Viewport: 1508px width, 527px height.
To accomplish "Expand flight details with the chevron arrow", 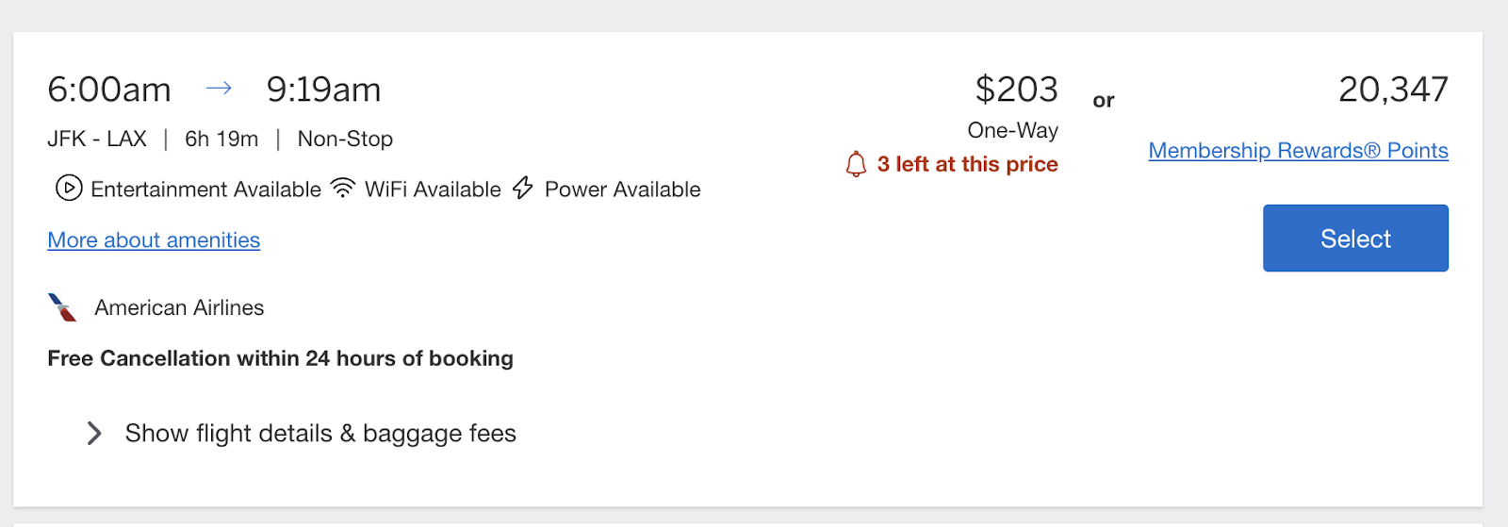I will click(93, 434).
